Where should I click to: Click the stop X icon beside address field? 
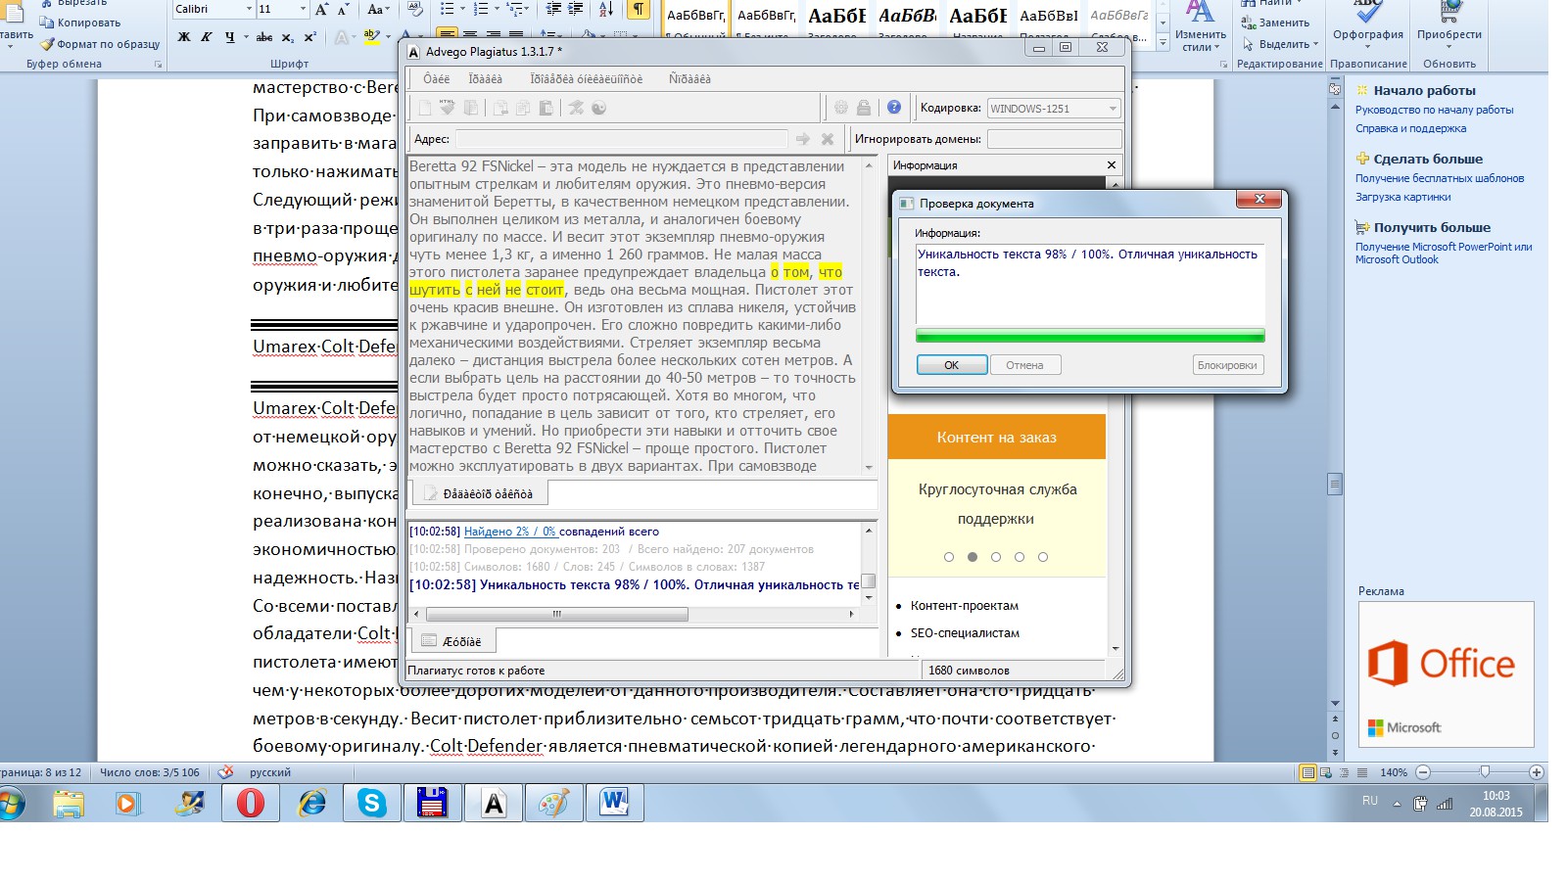[x=828, y=139]
